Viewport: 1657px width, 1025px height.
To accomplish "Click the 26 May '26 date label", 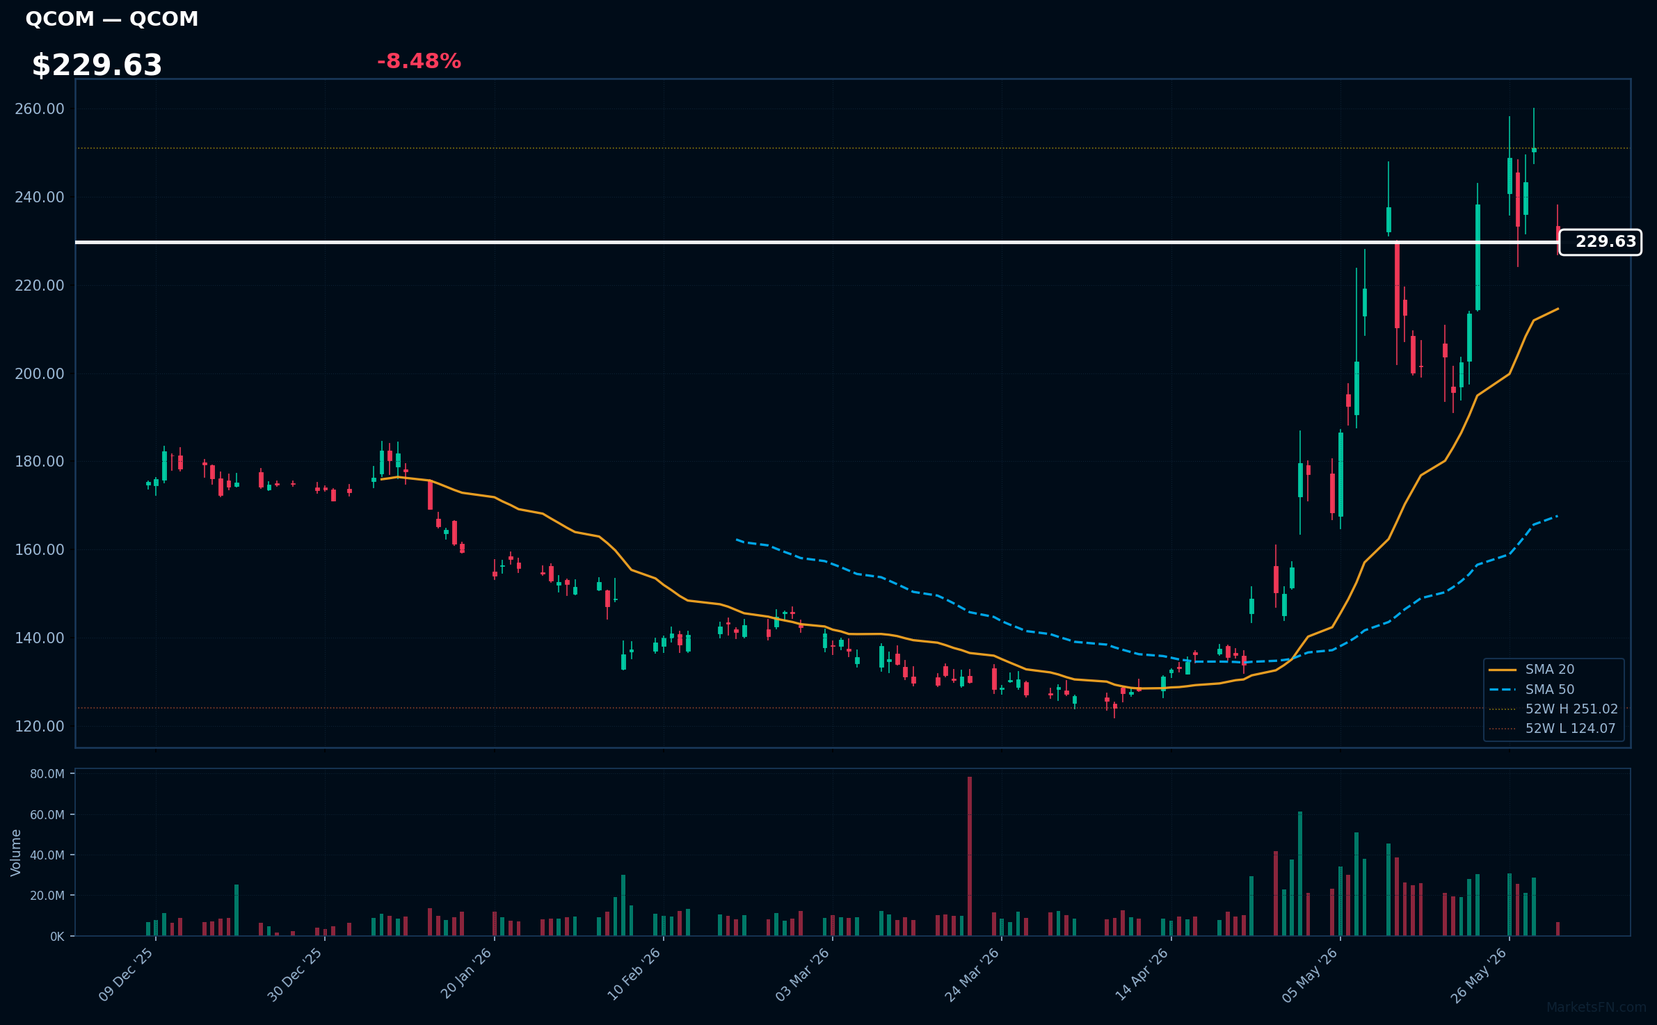I will 1479,975.
